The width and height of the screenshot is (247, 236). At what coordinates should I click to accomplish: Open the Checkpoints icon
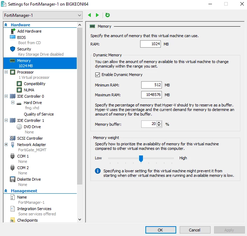click(13, 220)
